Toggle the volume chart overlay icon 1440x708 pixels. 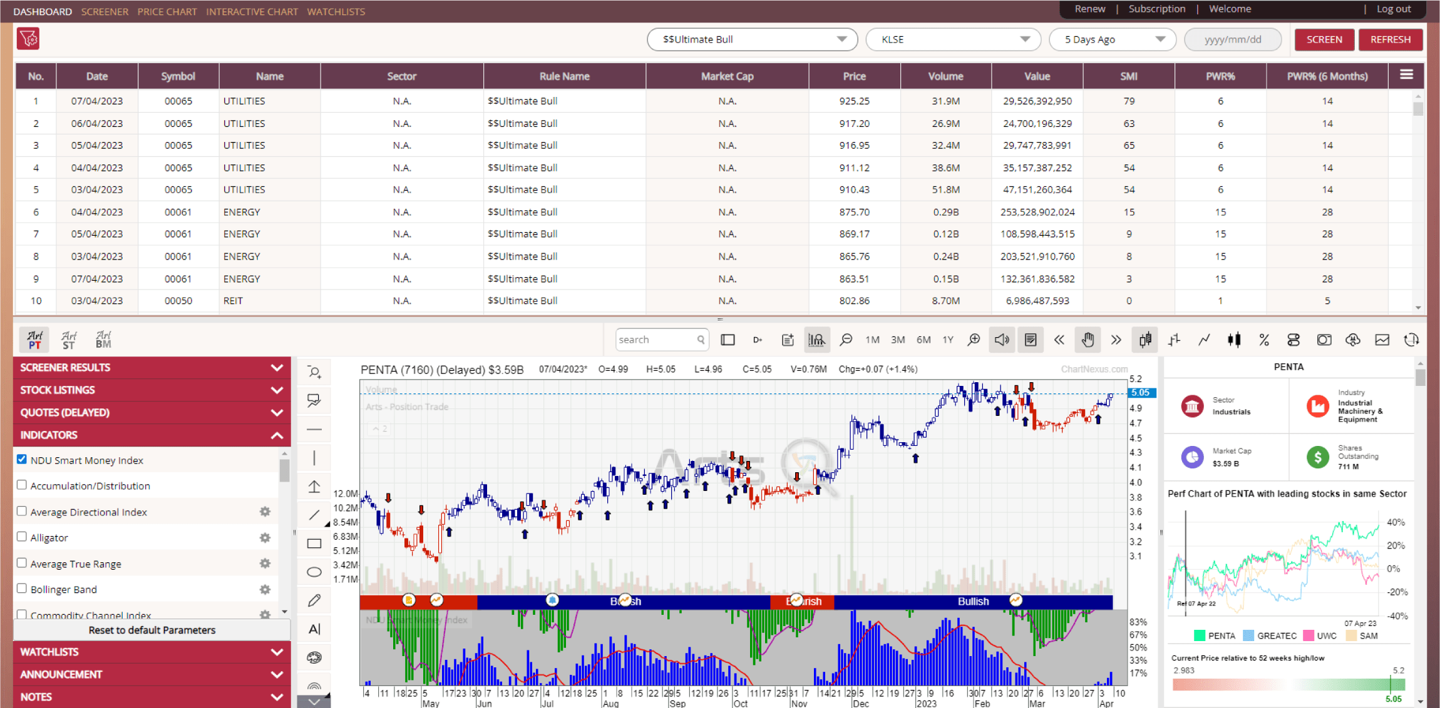pos(816,340)
